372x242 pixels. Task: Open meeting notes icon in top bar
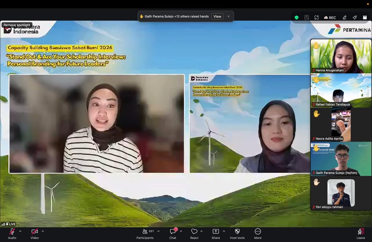click(x=307, y=18)
